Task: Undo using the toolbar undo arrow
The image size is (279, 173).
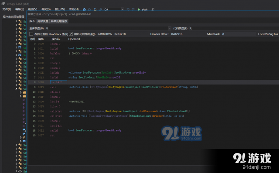Action: pyautogui.click(x=128, y=10)
